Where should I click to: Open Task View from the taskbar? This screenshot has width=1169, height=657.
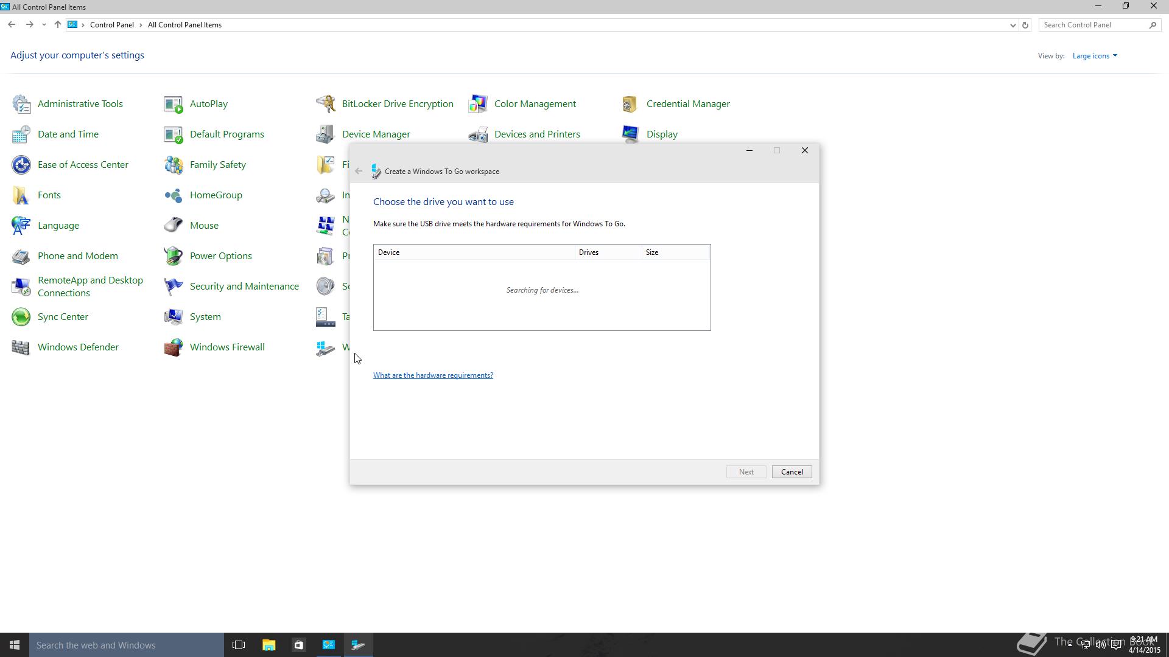[x=239, y=645]
